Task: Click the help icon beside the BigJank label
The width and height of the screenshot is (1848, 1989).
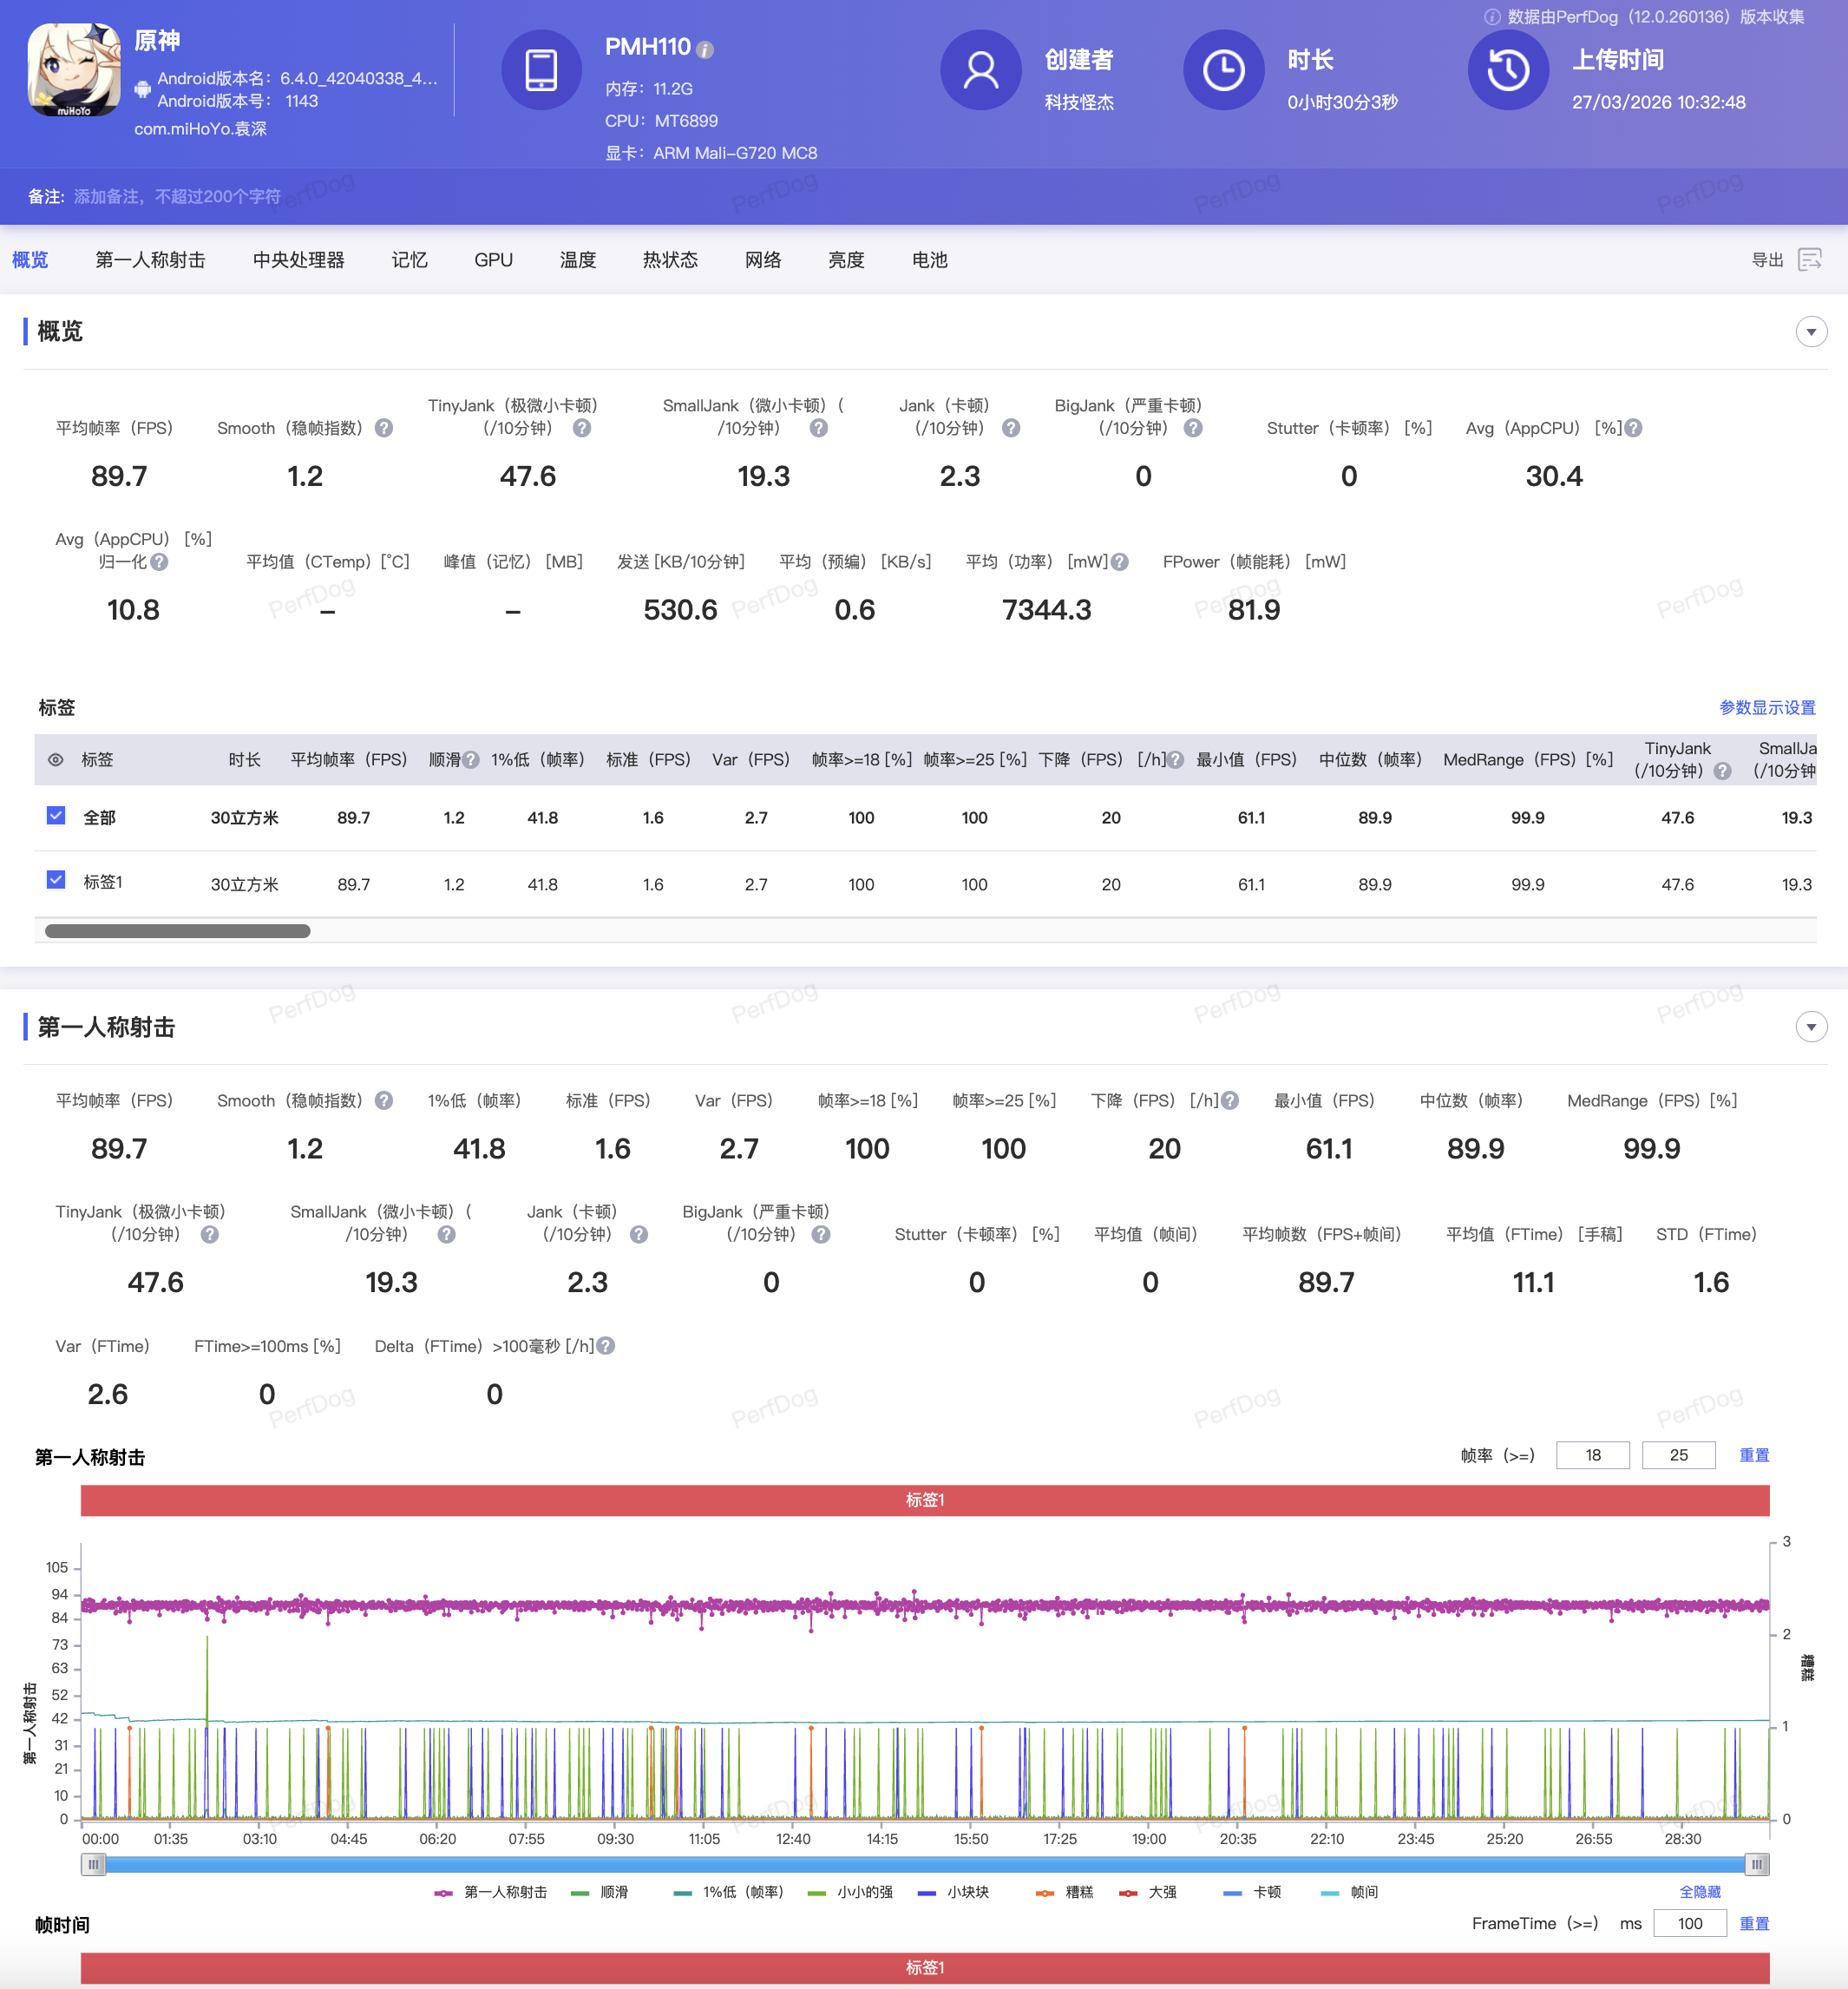Action: tap(1193, 428)
